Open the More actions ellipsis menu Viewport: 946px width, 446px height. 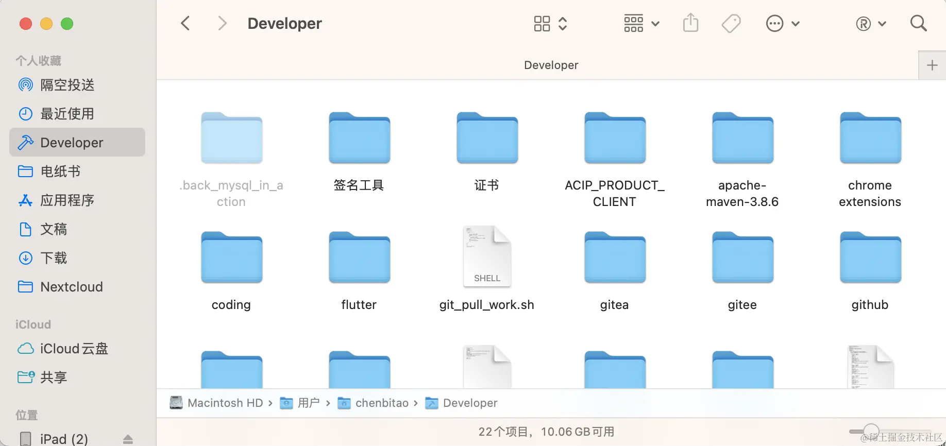782,24
